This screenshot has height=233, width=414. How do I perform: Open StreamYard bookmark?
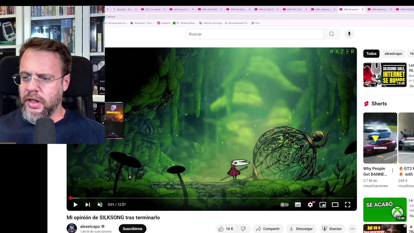(142, 23)
